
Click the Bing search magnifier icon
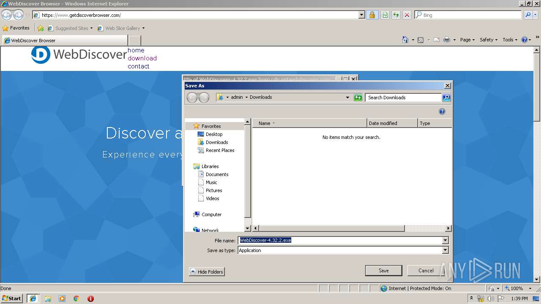528,15
